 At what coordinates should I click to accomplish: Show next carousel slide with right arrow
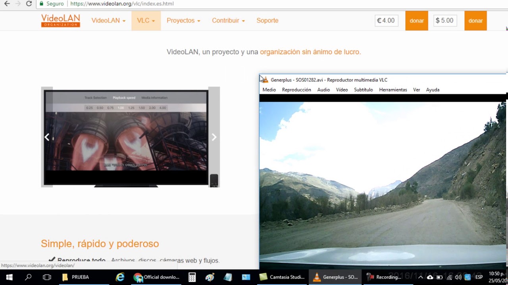click(x=214, y=137)
